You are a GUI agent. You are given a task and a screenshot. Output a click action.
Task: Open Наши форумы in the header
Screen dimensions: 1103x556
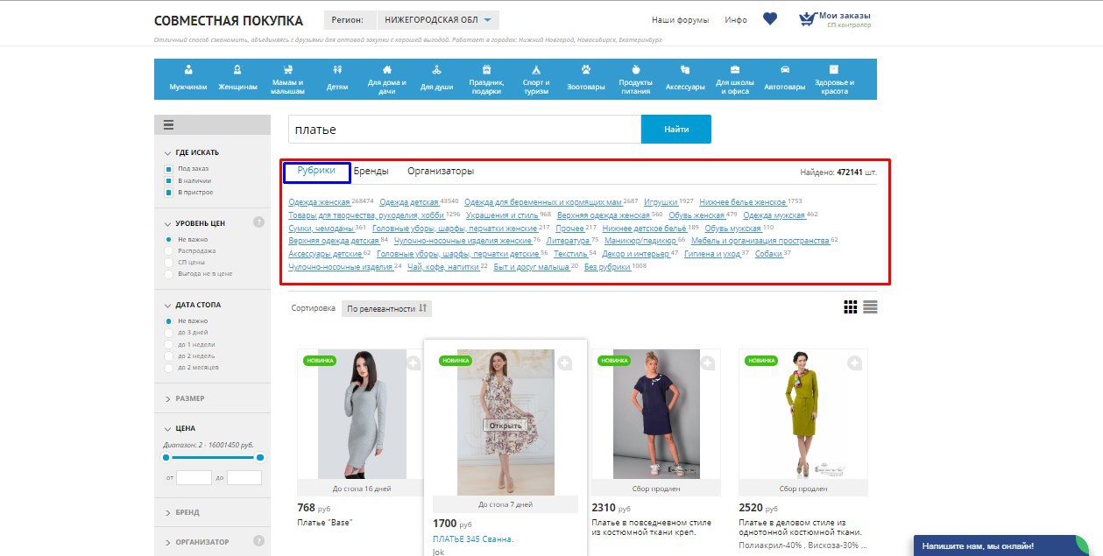tap(681, 20)
